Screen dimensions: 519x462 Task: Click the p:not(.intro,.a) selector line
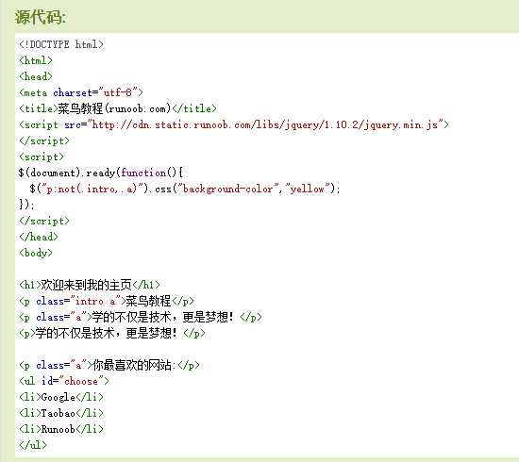tap(184, 189)
